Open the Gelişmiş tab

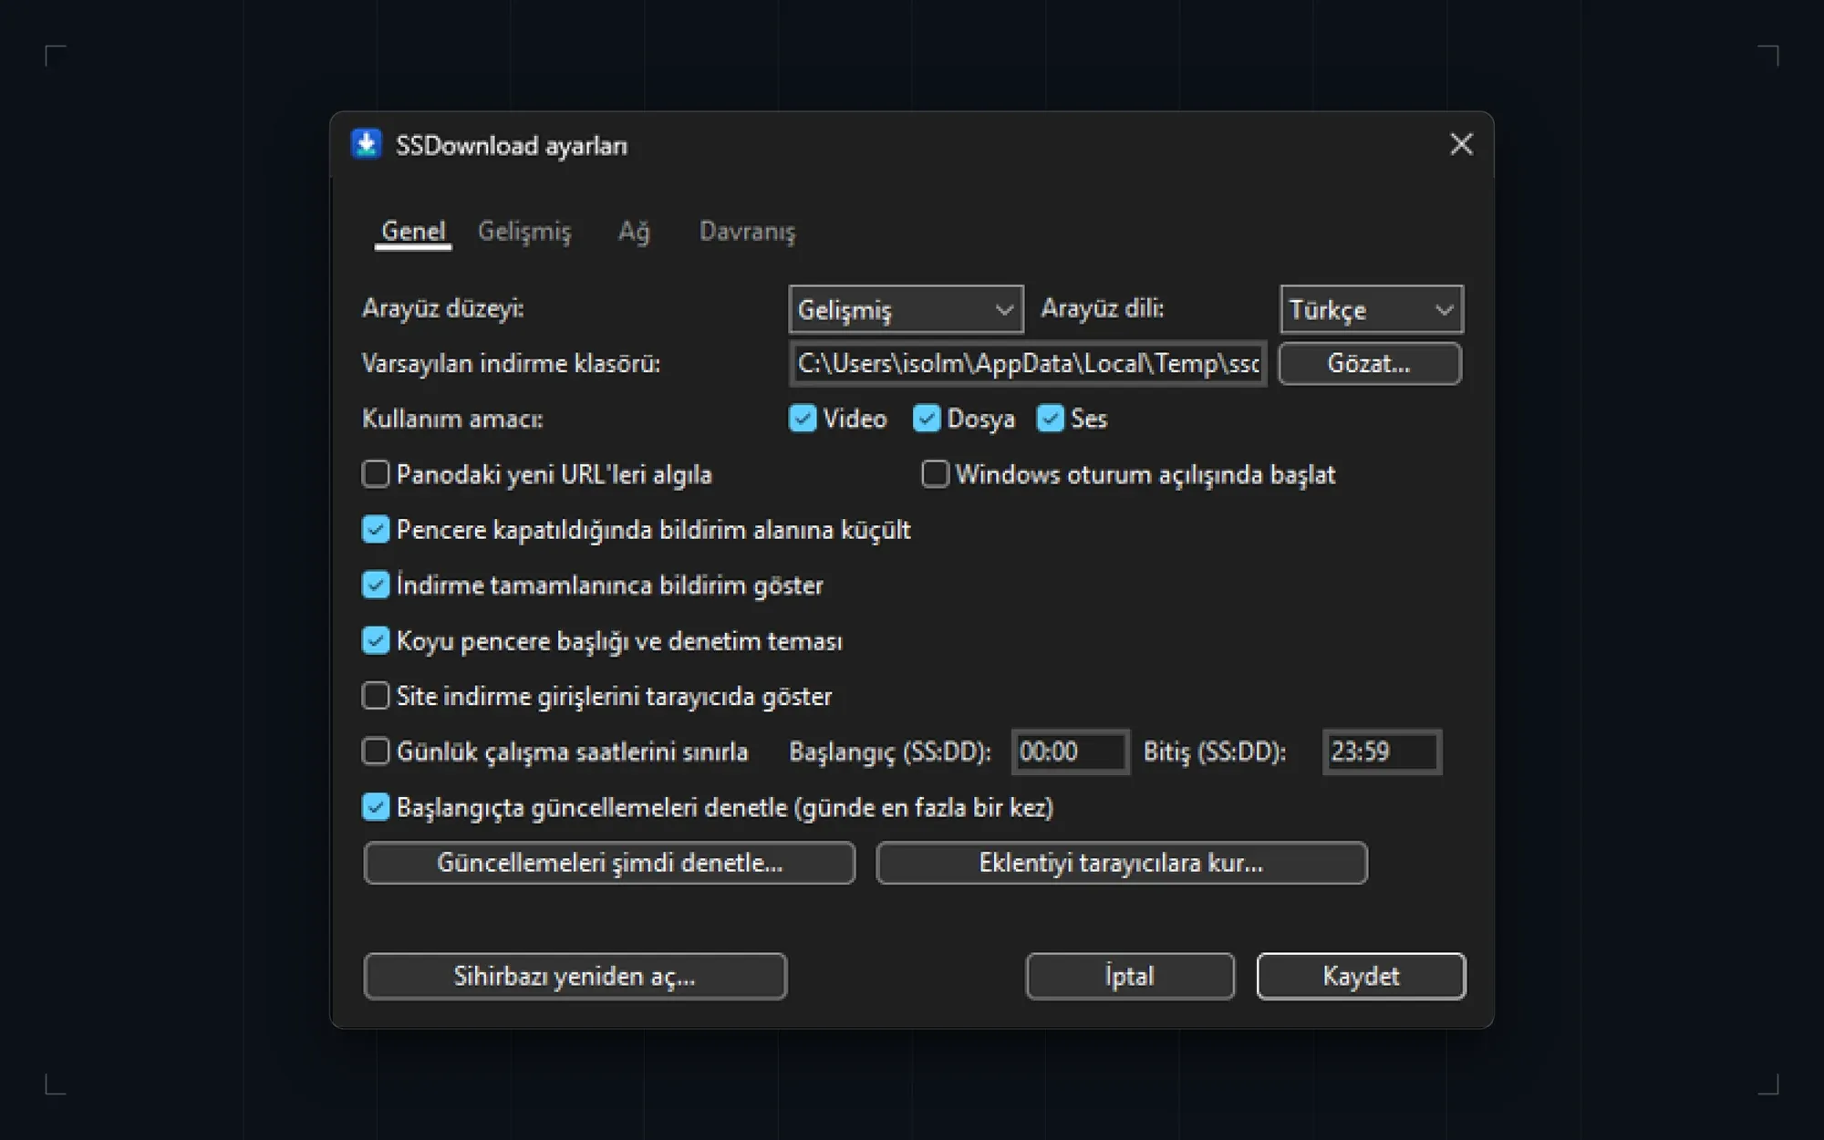(524, 232)
